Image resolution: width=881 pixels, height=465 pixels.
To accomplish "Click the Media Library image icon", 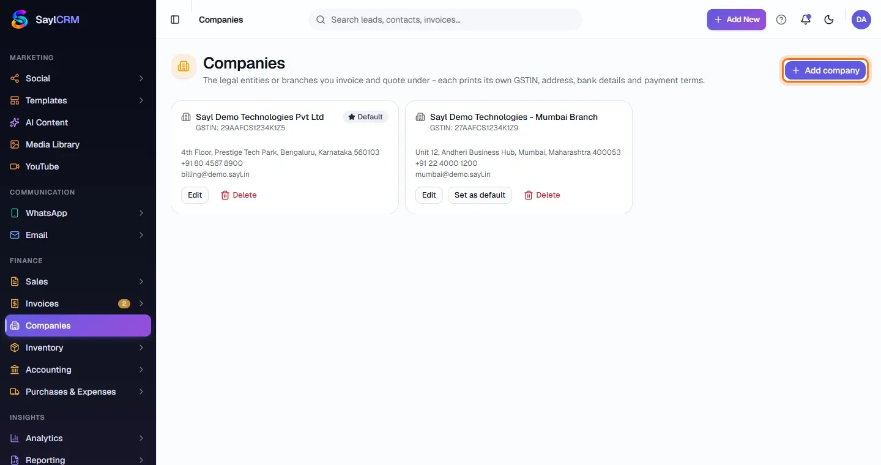I will [x=15, y=144].
